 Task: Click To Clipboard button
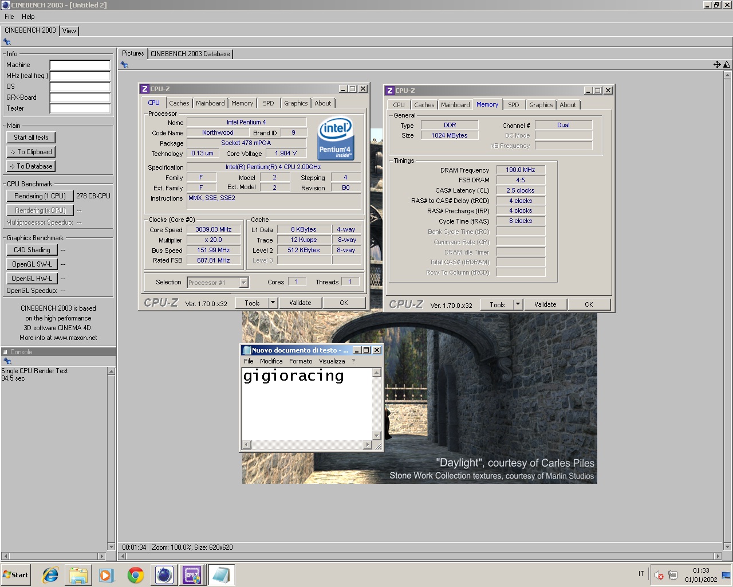click(31, 152)
